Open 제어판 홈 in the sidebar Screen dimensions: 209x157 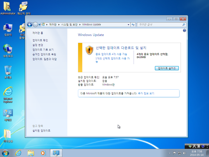click(x=38, y=33)
